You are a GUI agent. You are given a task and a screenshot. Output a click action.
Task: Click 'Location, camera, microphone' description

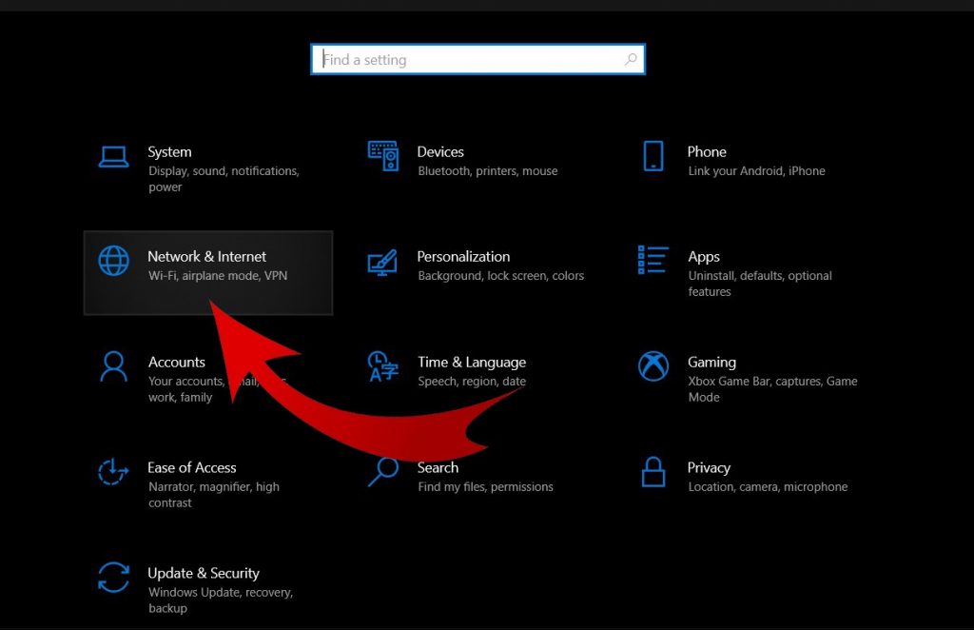[x=768, y=486]
